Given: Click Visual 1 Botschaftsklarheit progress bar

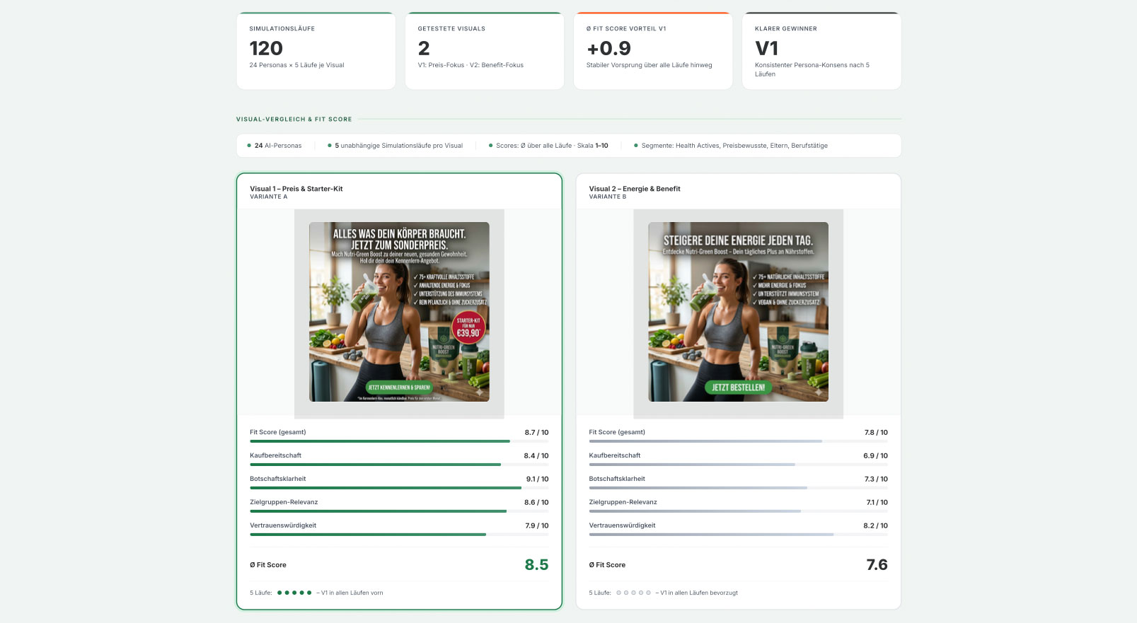Looking at the screenshot, I should click(399, 488).
